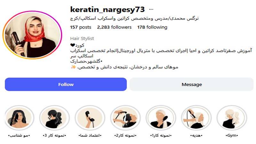Open the profile picture story ring
This screenshot has height=144, width=256.
click(32, 35)
